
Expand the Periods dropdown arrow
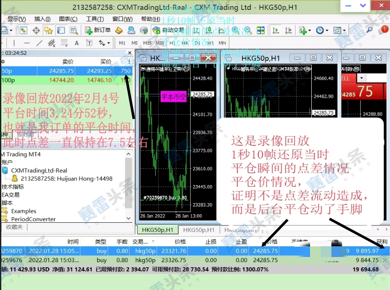click(x=327, y=30)
